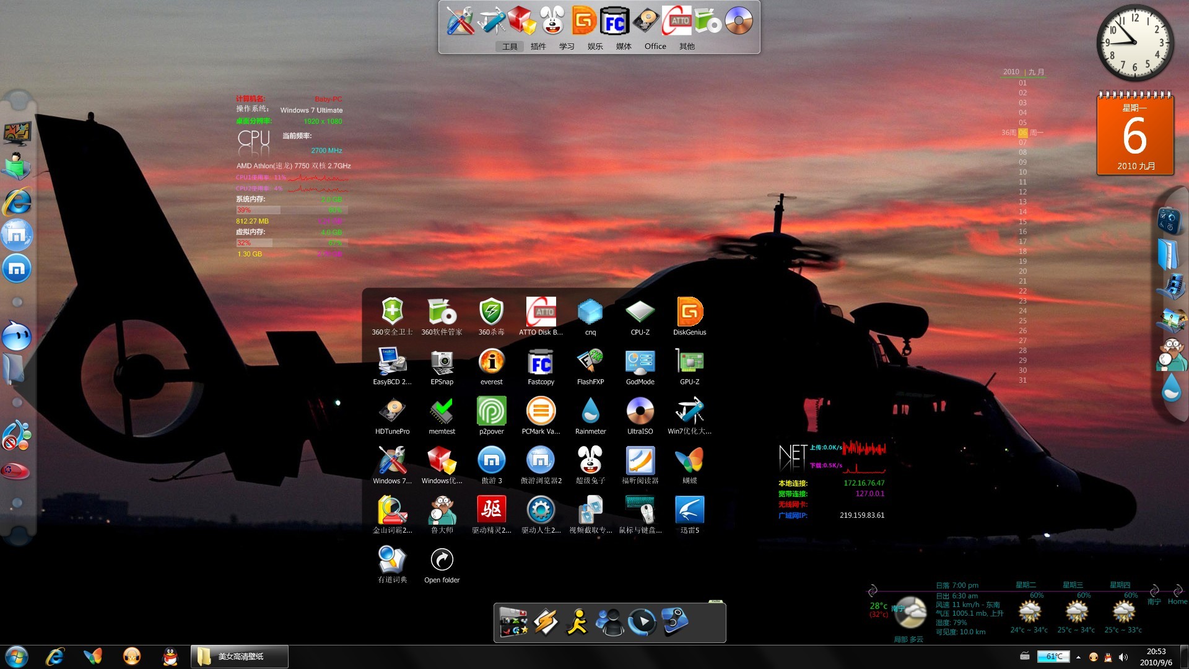The height and width of the screenshot is (669, 1189).
Task: Select the 工具 tab in top dock
Action: tap(510, 46)
